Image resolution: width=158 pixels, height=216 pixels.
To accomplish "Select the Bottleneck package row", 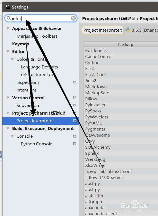I will (121, 51).
